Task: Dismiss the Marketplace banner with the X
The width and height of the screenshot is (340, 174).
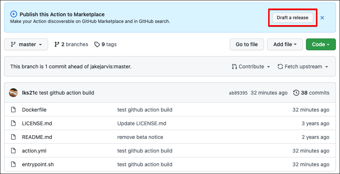Action: (x=322, y=18)
